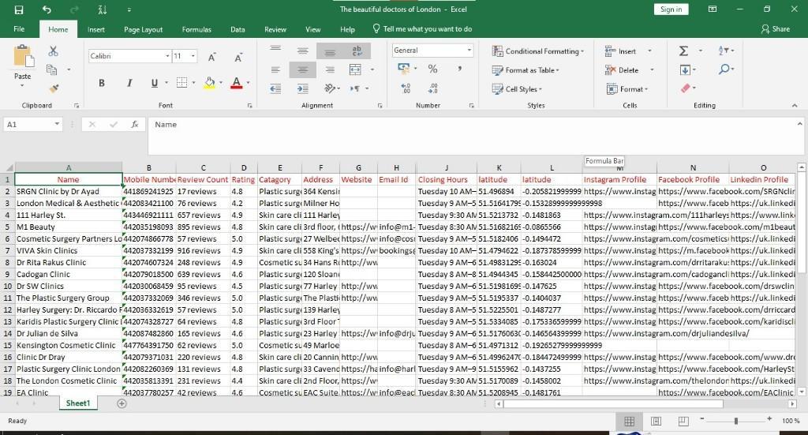This screenshot has height=435, width=808.
Task: Click the yellow Fill Color swatch button
Action: click(x=210, y=82)
